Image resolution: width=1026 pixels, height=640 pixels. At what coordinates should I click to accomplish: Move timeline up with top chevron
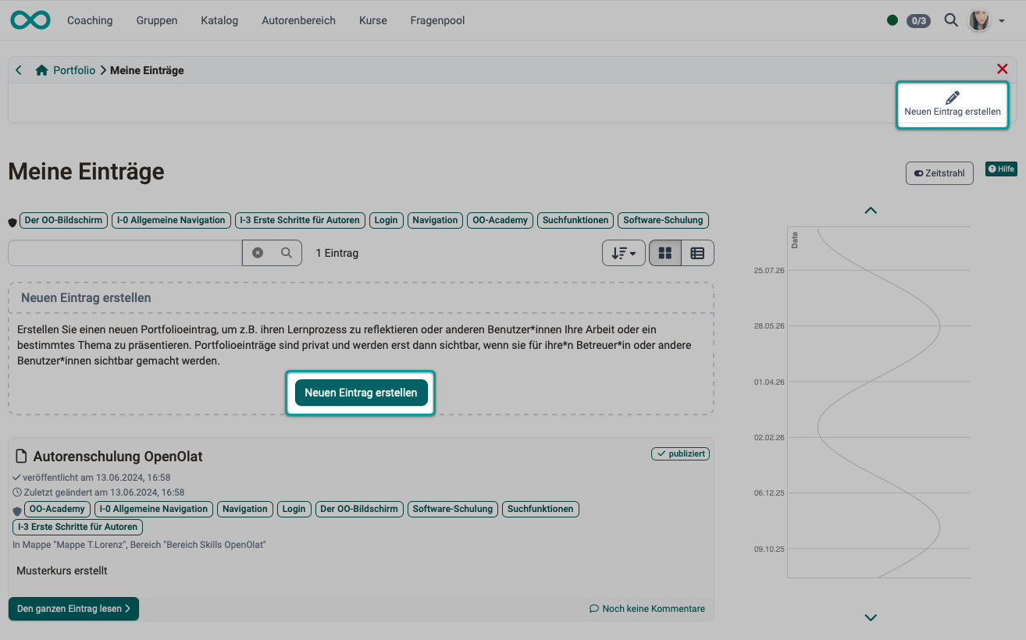[871, 210]
